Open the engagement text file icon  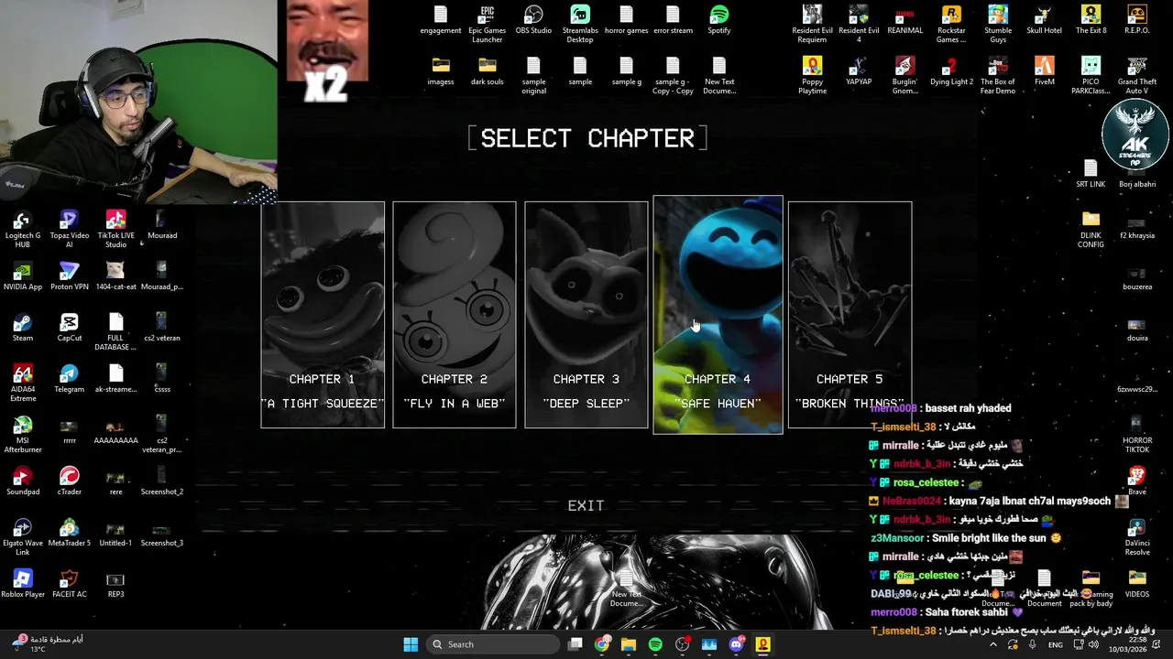(x=441, y=20)
